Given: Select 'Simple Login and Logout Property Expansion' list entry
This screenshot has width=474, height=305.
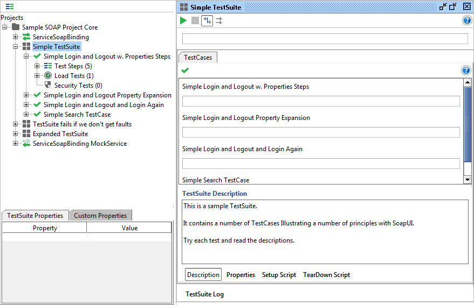Looking at the screenshot, I should tap(246, 118).
